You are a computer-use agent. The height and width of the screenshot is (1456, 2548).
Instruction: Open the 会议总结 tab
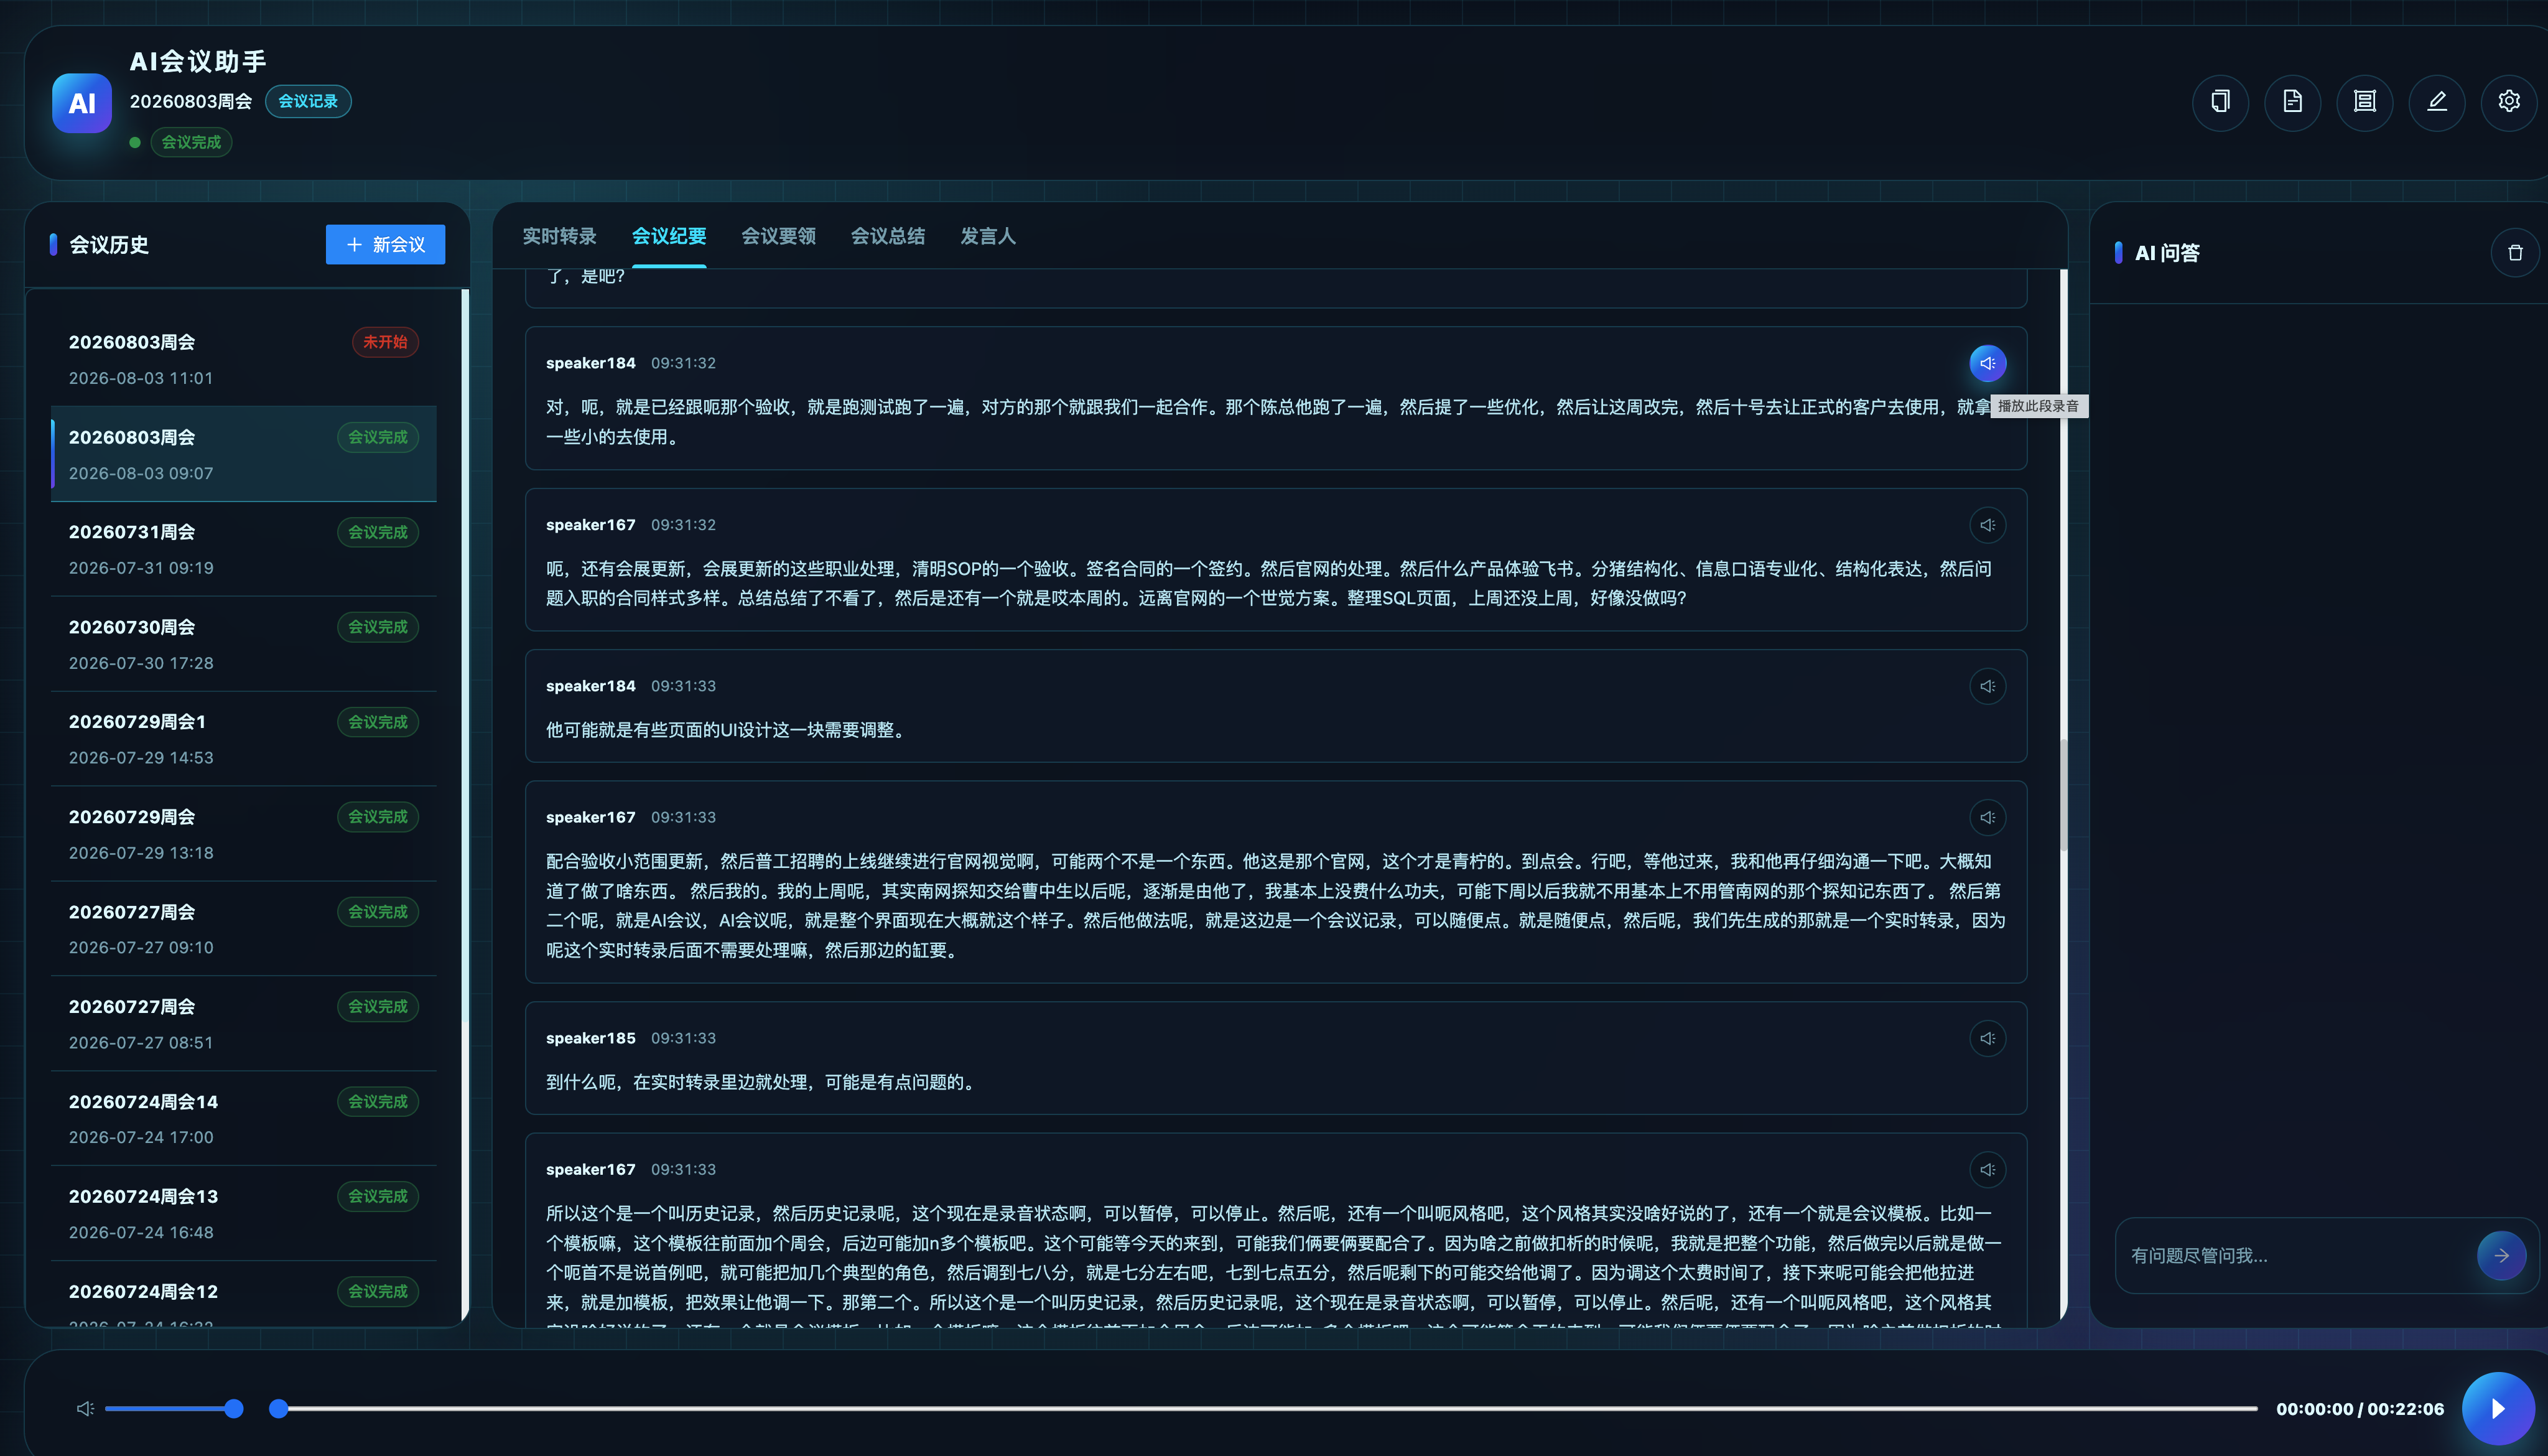888,236
